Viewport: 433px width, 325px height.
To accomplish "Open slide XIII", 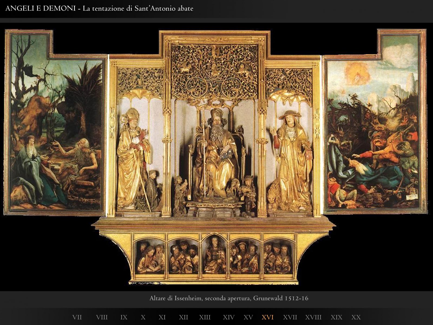I will coord(205,317).
